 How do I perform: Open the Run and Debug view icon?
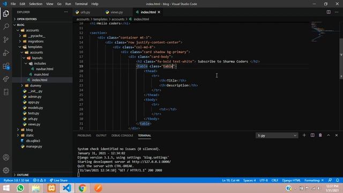[6, 53]
